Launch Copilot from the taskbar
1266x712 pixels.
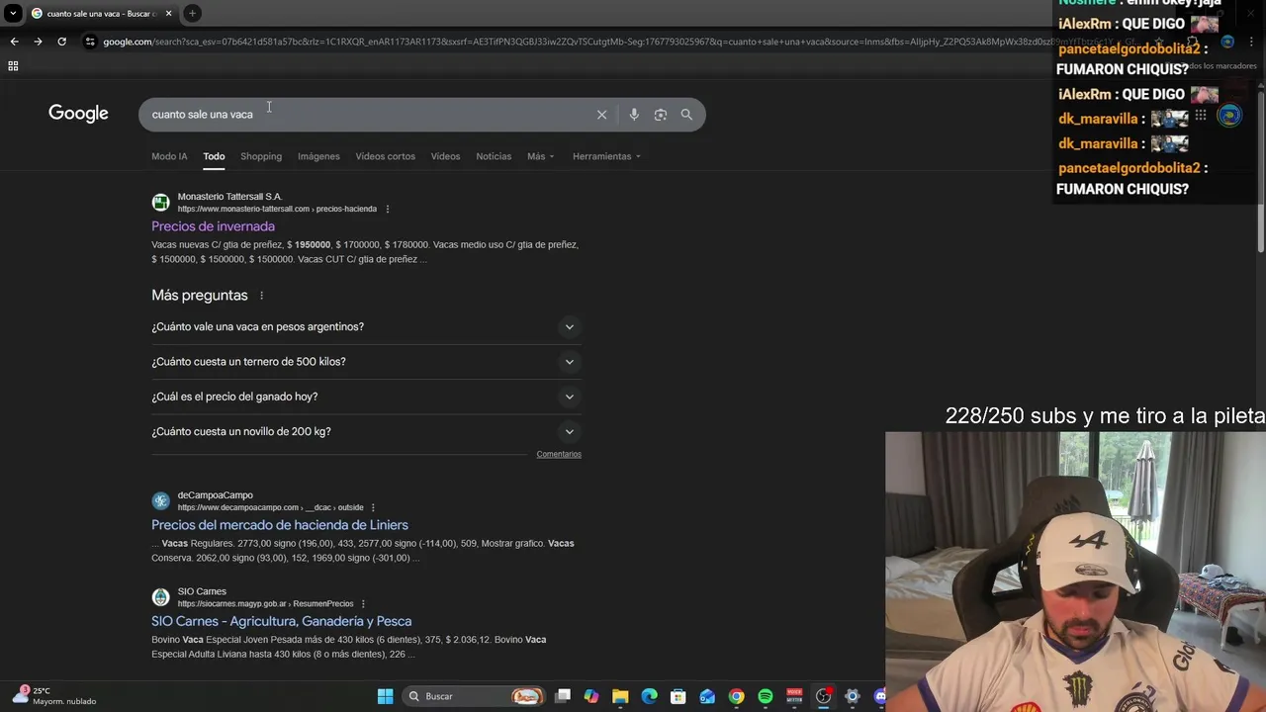tap(591, 696)
